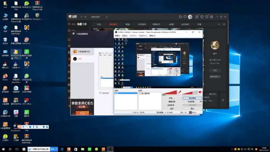Switch to the 怀旧游戏 tab in Douyu
This screenshot has width=270, height=152.
point(142,24)
